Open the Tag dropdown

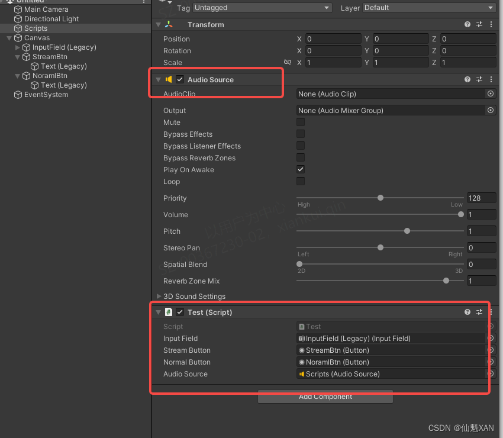point(262,8)
